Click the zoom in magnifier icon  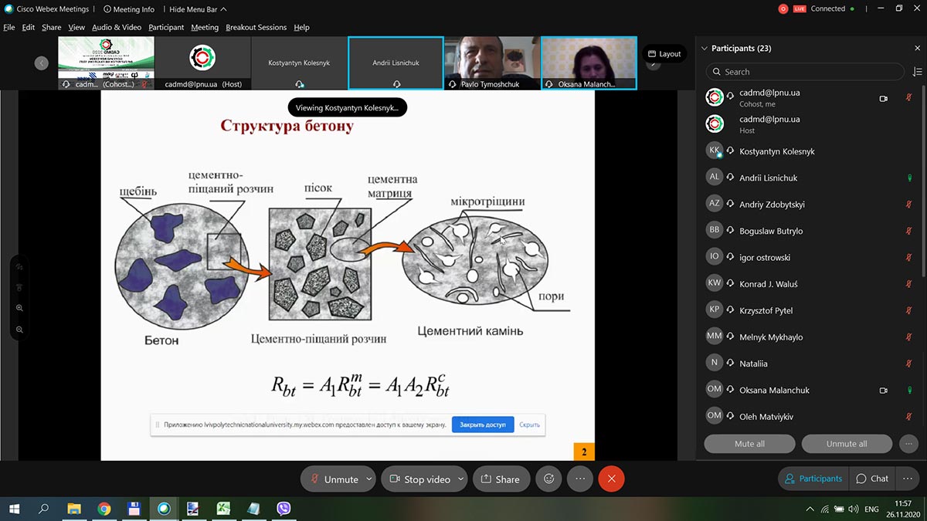[19, 307]
